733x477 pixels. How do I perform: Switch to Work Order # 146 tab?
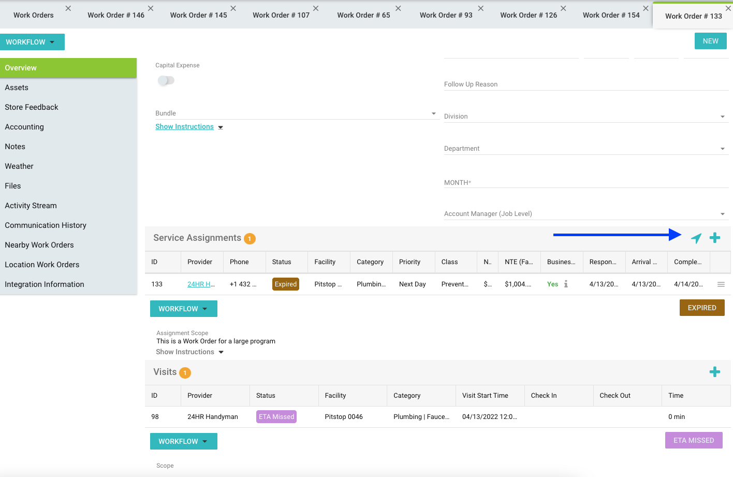tap(116, 15)
